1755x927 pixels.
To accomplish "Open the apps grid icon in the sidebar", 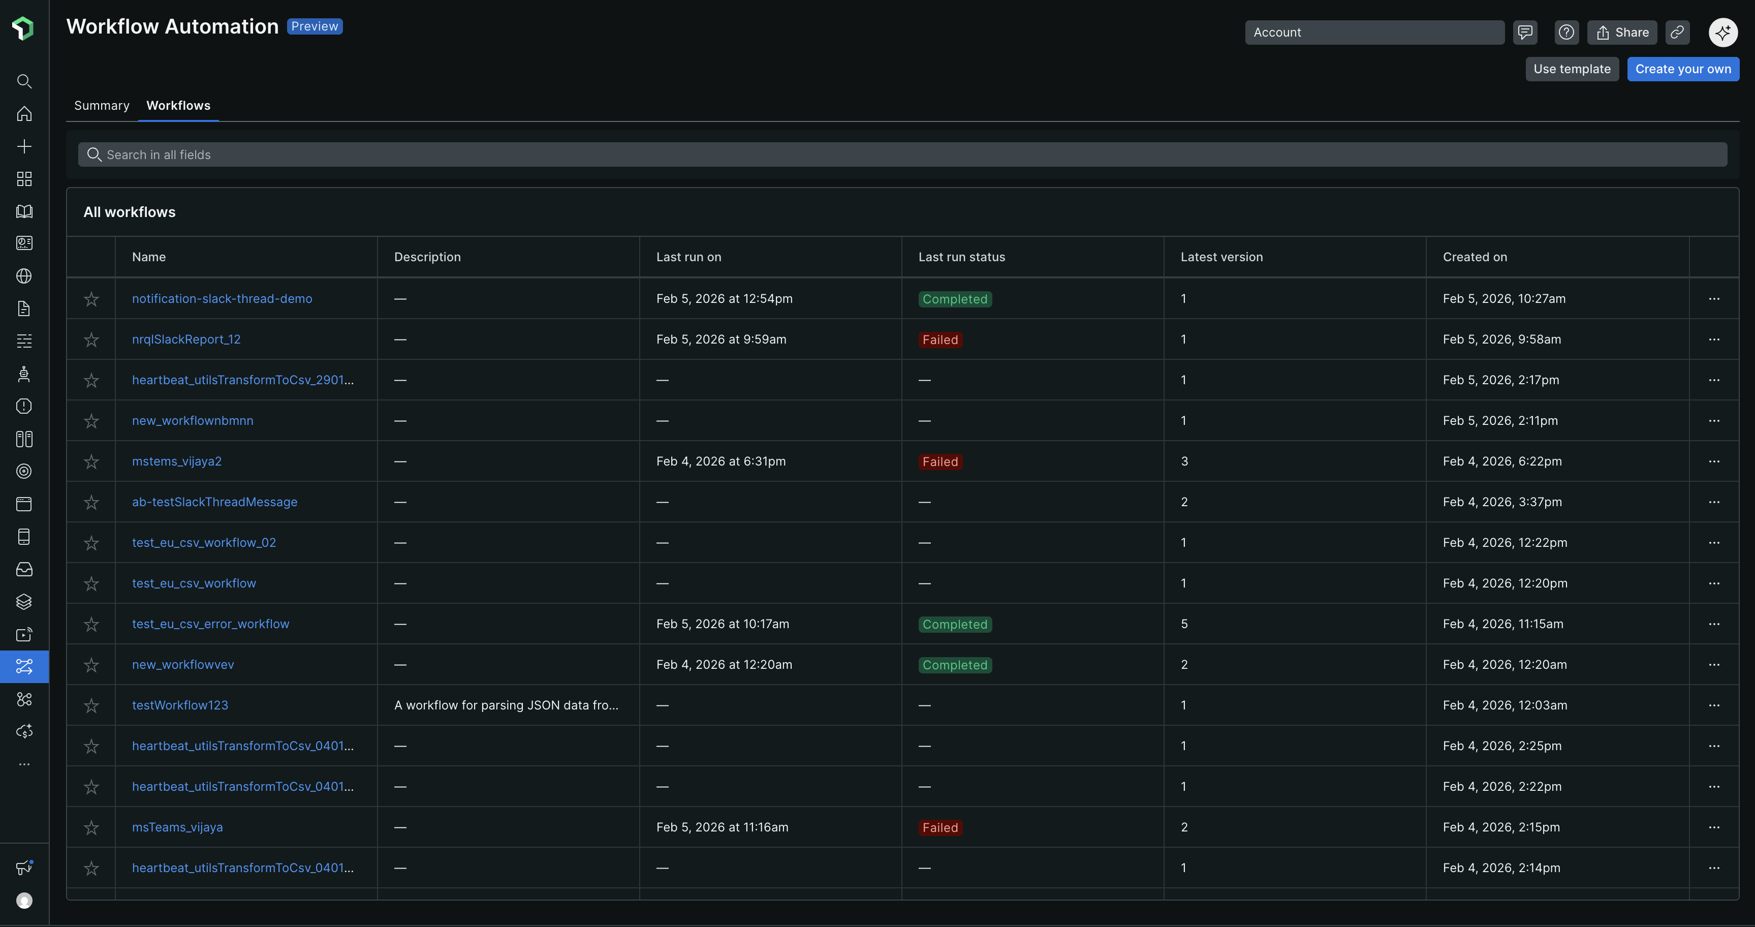I will [x=24, y=178].
